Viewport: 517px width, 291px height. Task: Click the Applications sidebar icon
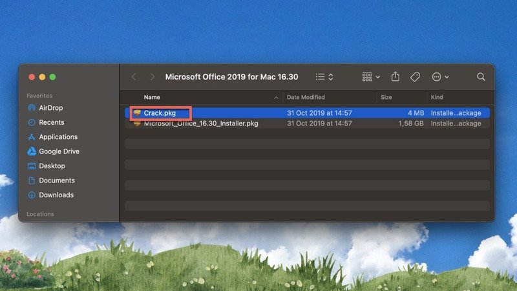pyautogui.click(x=32, y=137)
